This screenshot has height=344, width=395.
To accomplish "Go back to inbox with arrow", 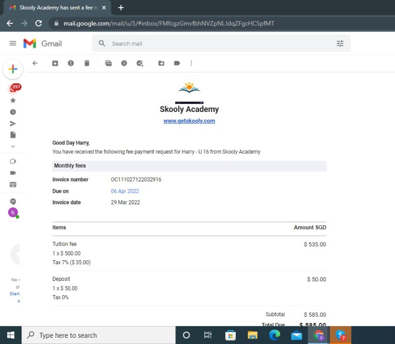I will point(35,63).
